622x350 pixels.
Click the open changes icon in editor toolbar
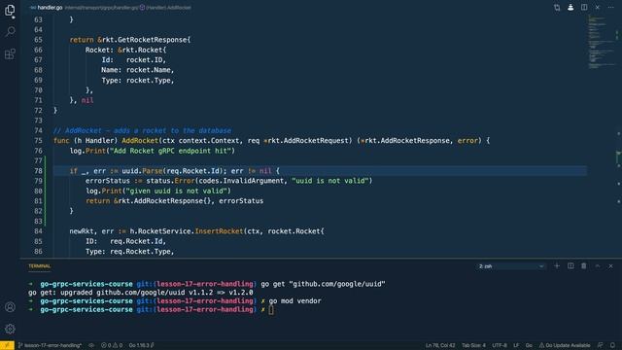pyautogui.click(x=557, y=8)
